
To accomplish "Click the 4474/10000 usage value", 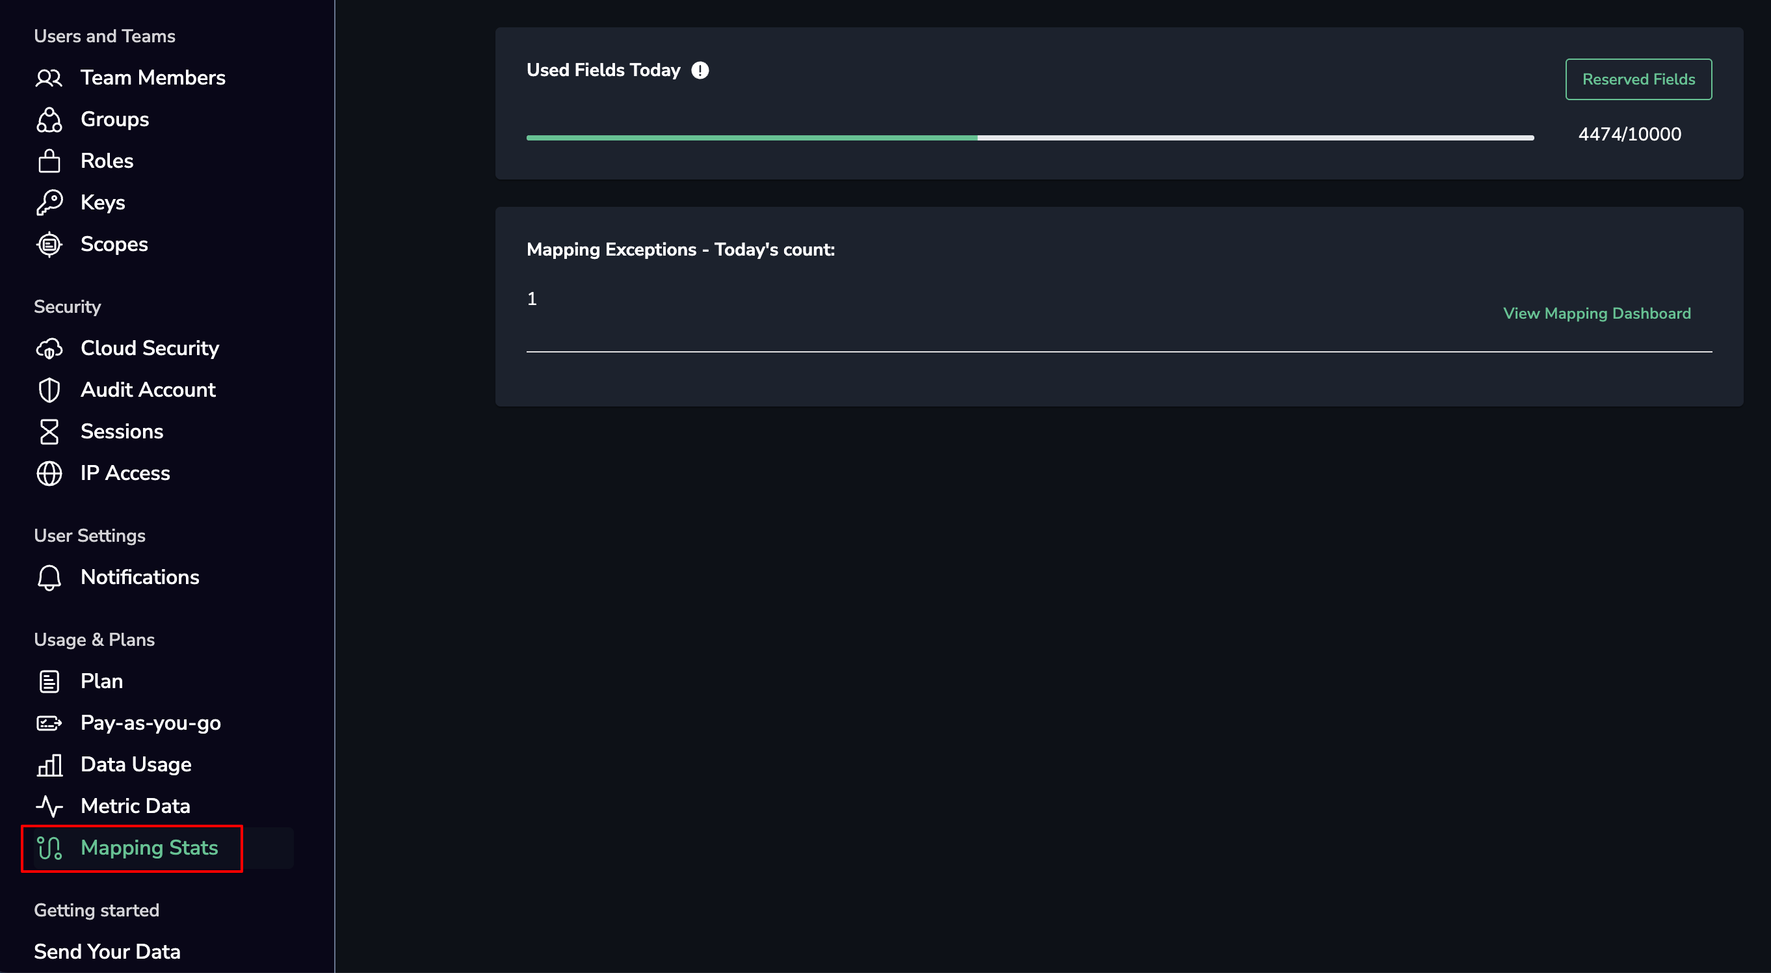I will (1629, 134).
